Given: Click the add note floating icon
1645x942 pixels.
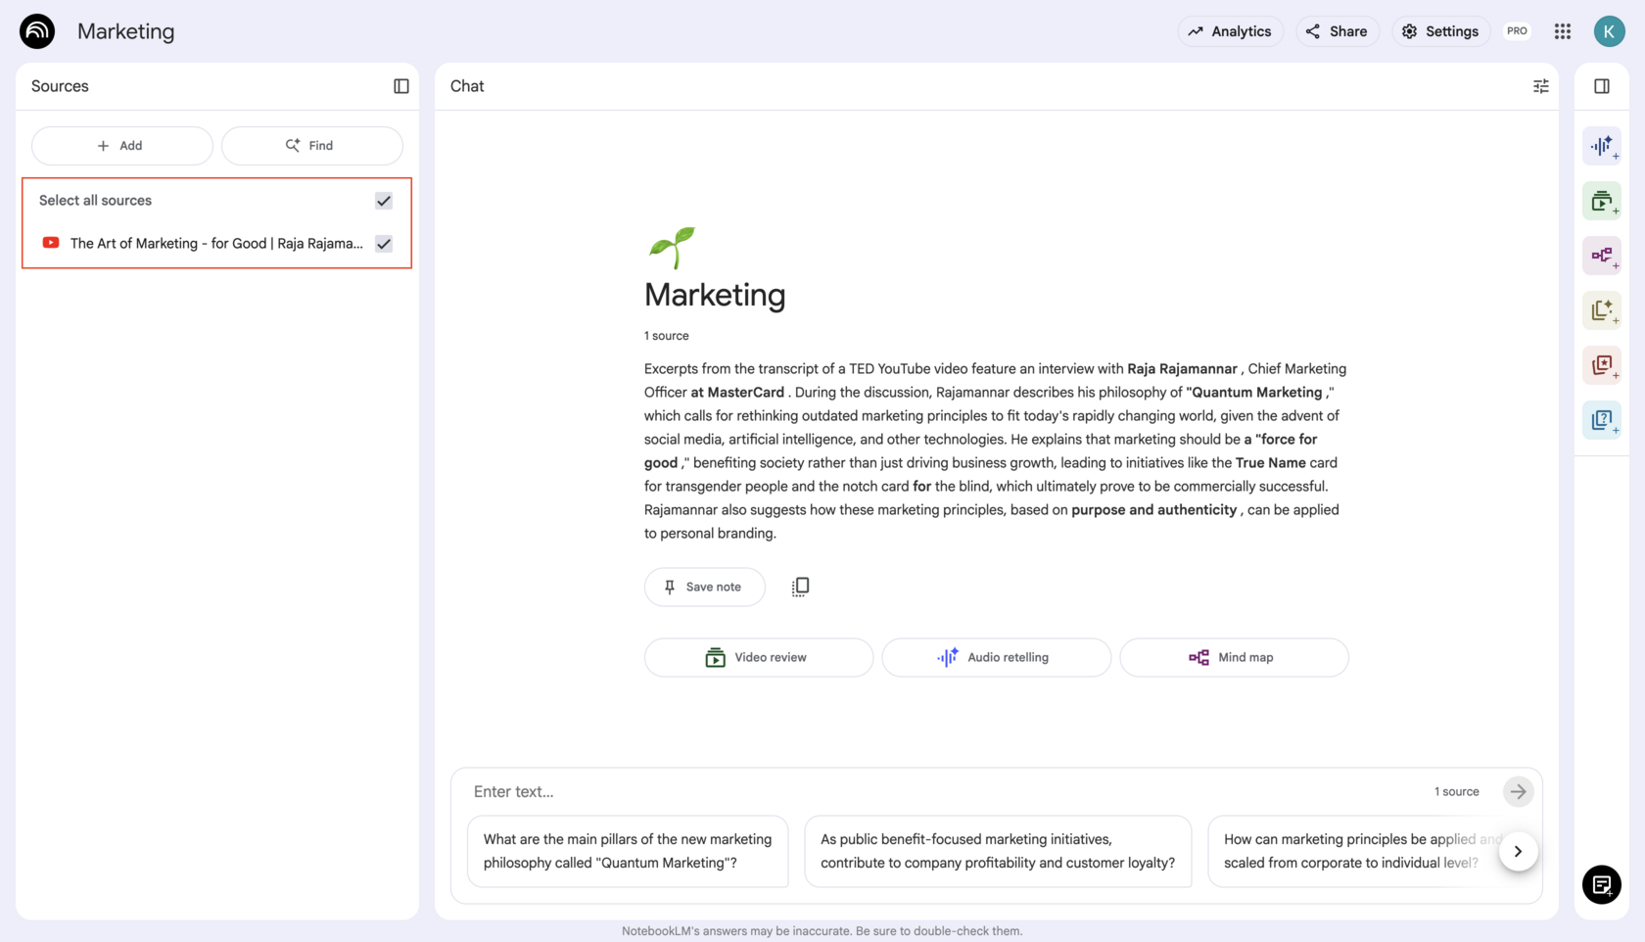Looking at the screenshot, I should 1602,885.
